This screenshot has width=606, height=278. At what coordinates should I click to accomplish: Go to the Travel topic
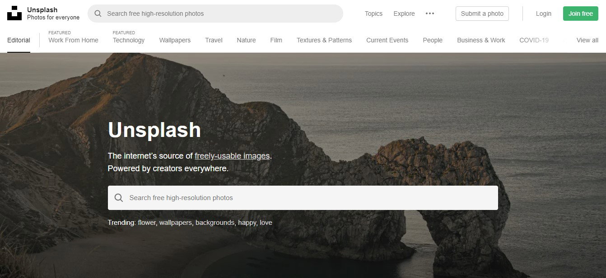(214, 40)
